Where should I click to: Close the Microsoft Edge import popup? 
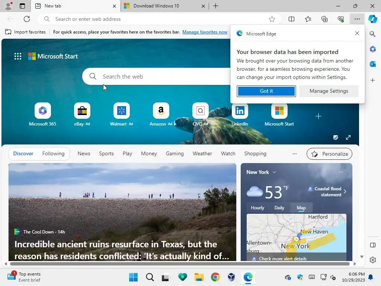(x=357, y=33)
